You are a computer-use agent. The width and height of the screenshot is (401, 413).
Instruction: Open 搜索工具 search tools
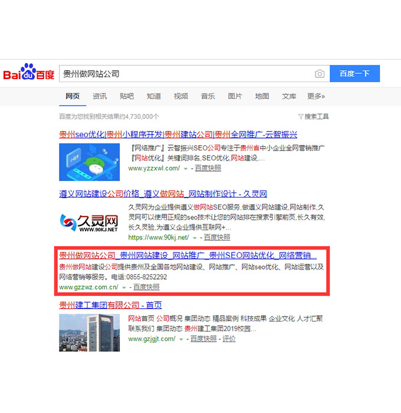pyautogui.click(x=317, y=116)
